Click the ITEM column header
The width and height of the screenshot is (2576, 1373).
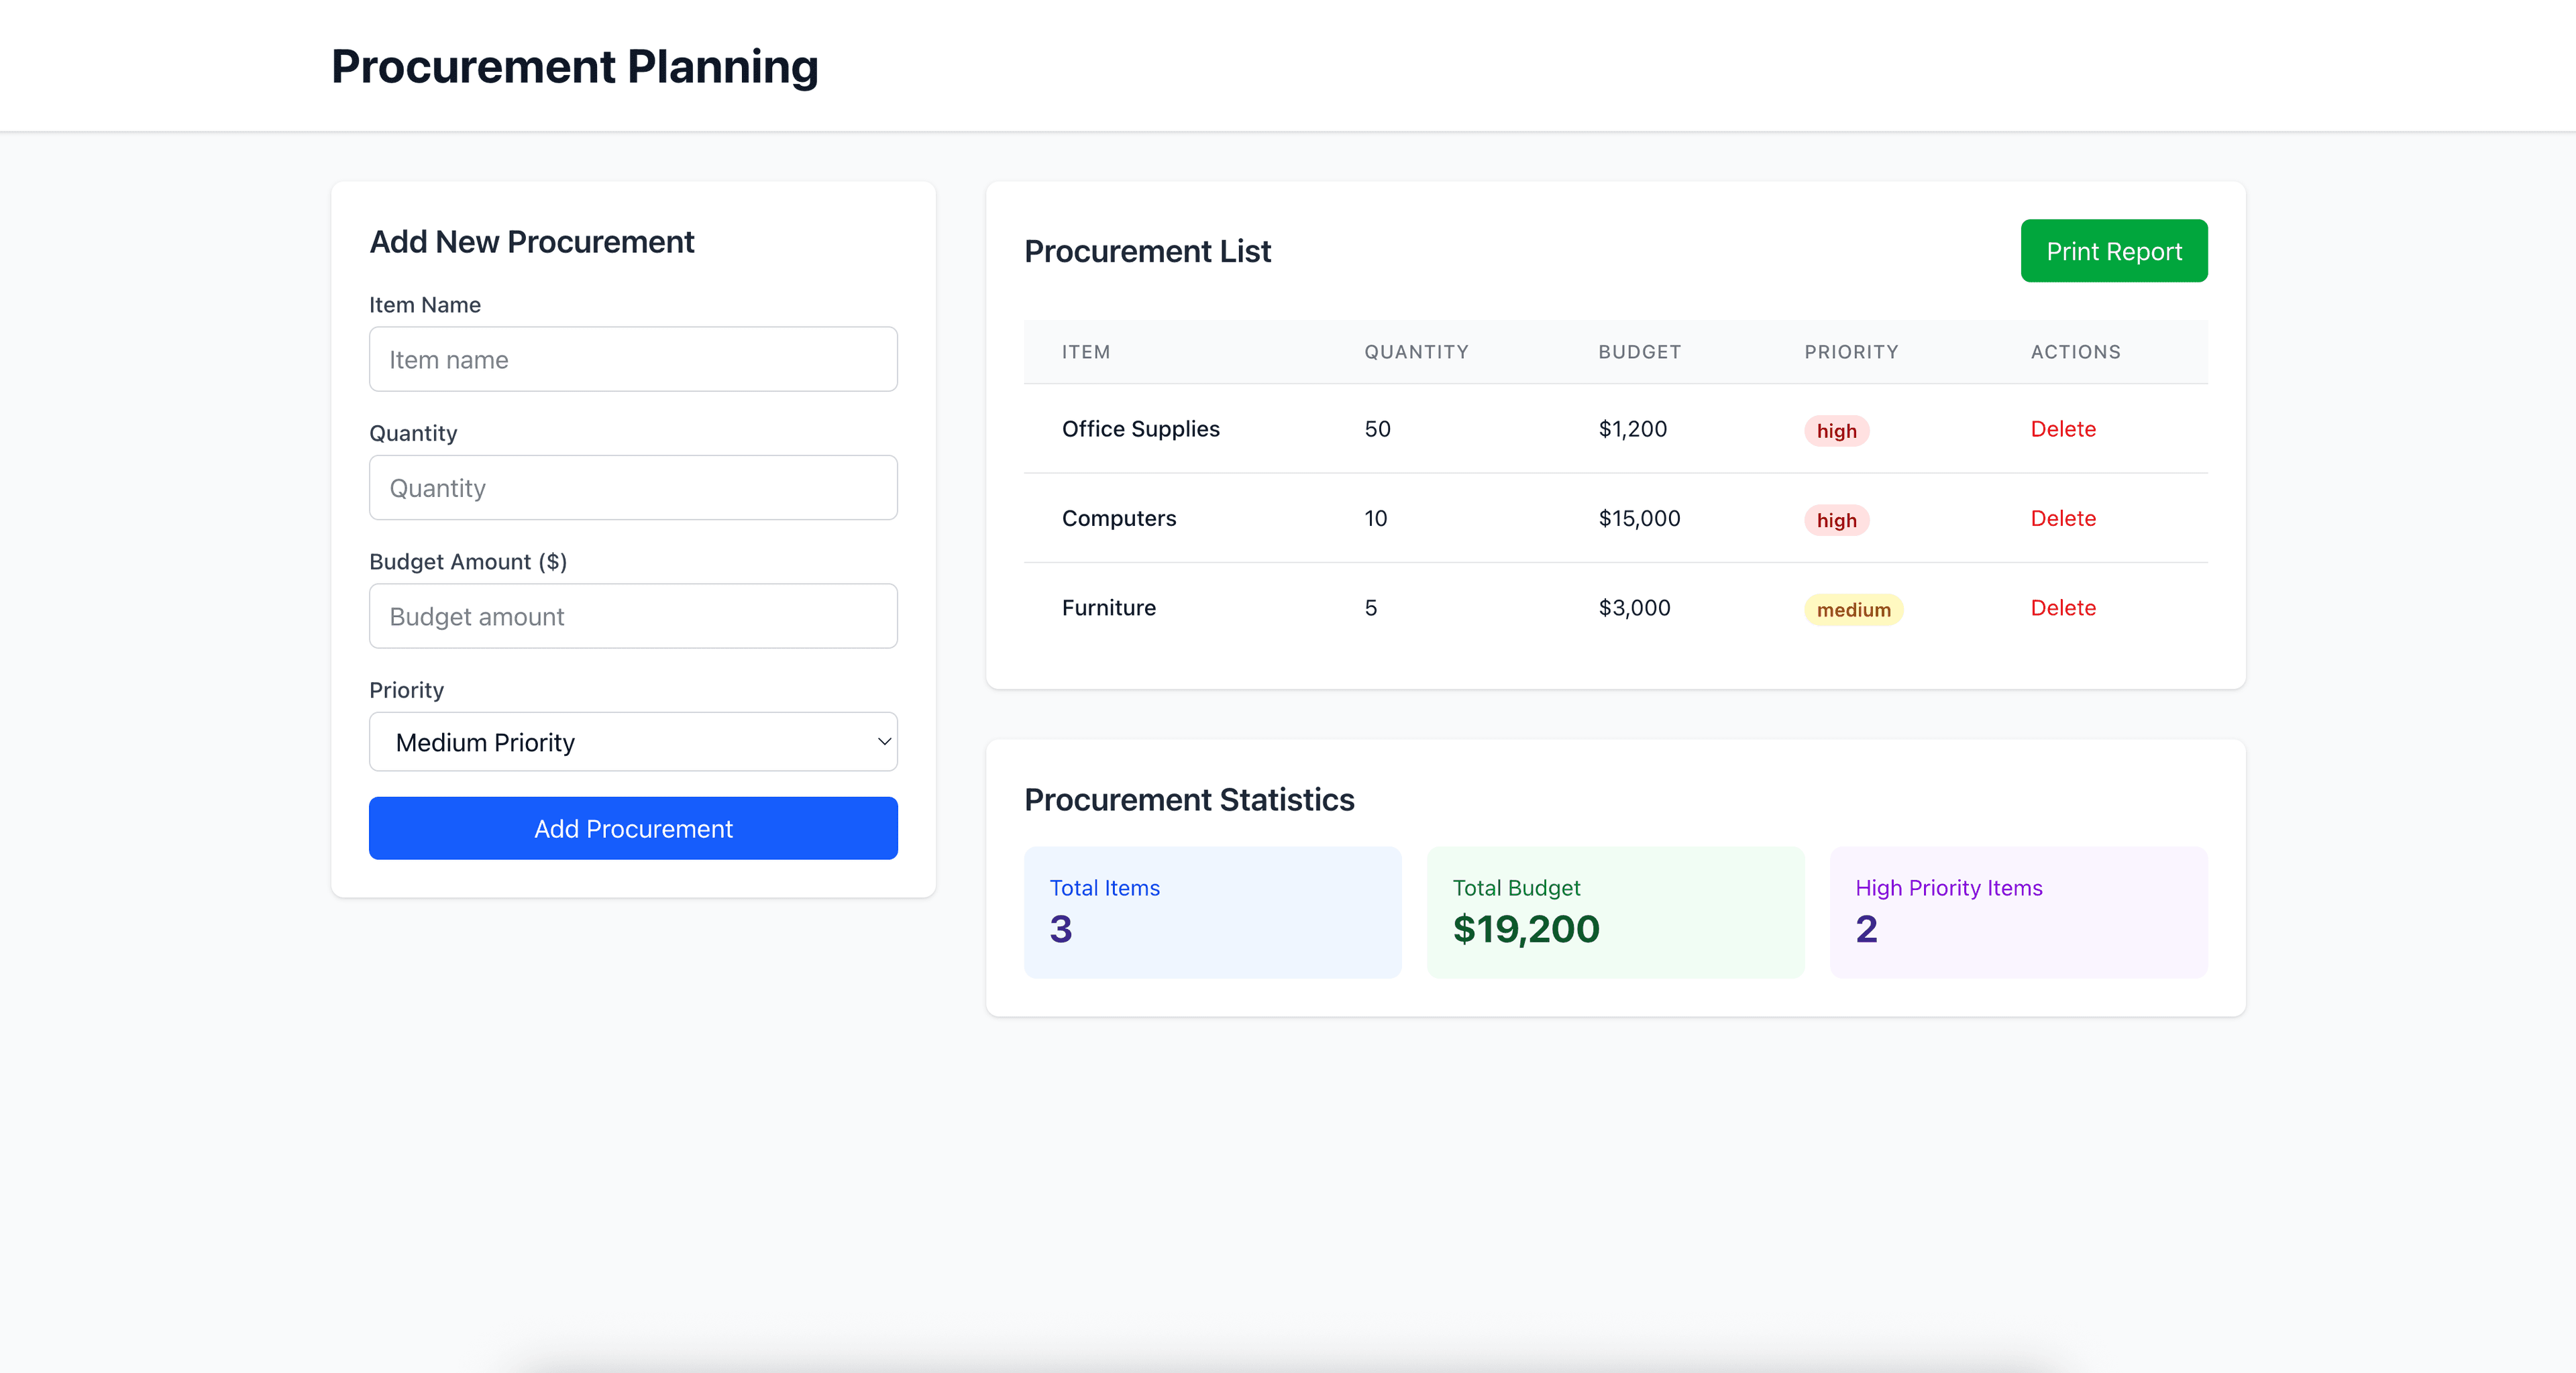(1085, 352)
